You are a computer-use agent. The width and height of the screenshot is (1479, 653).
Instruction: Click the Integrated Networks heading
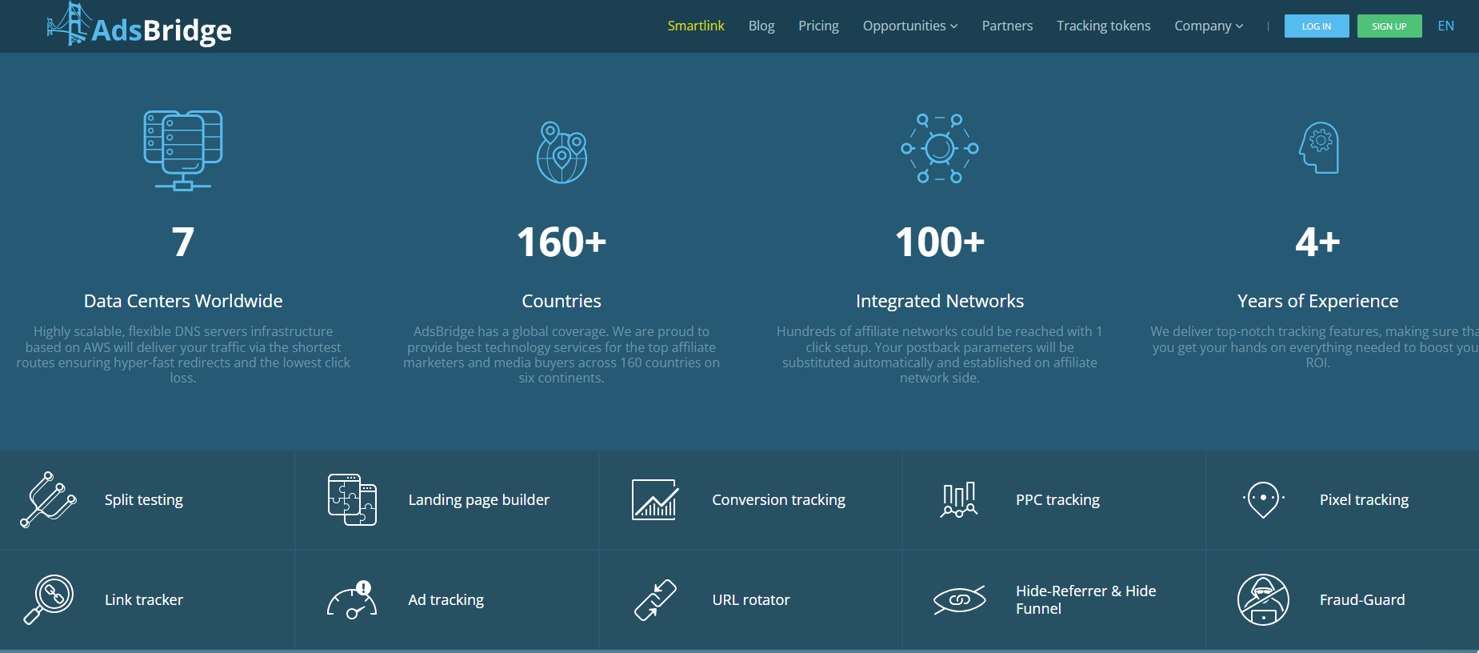[x=940, y=301]
